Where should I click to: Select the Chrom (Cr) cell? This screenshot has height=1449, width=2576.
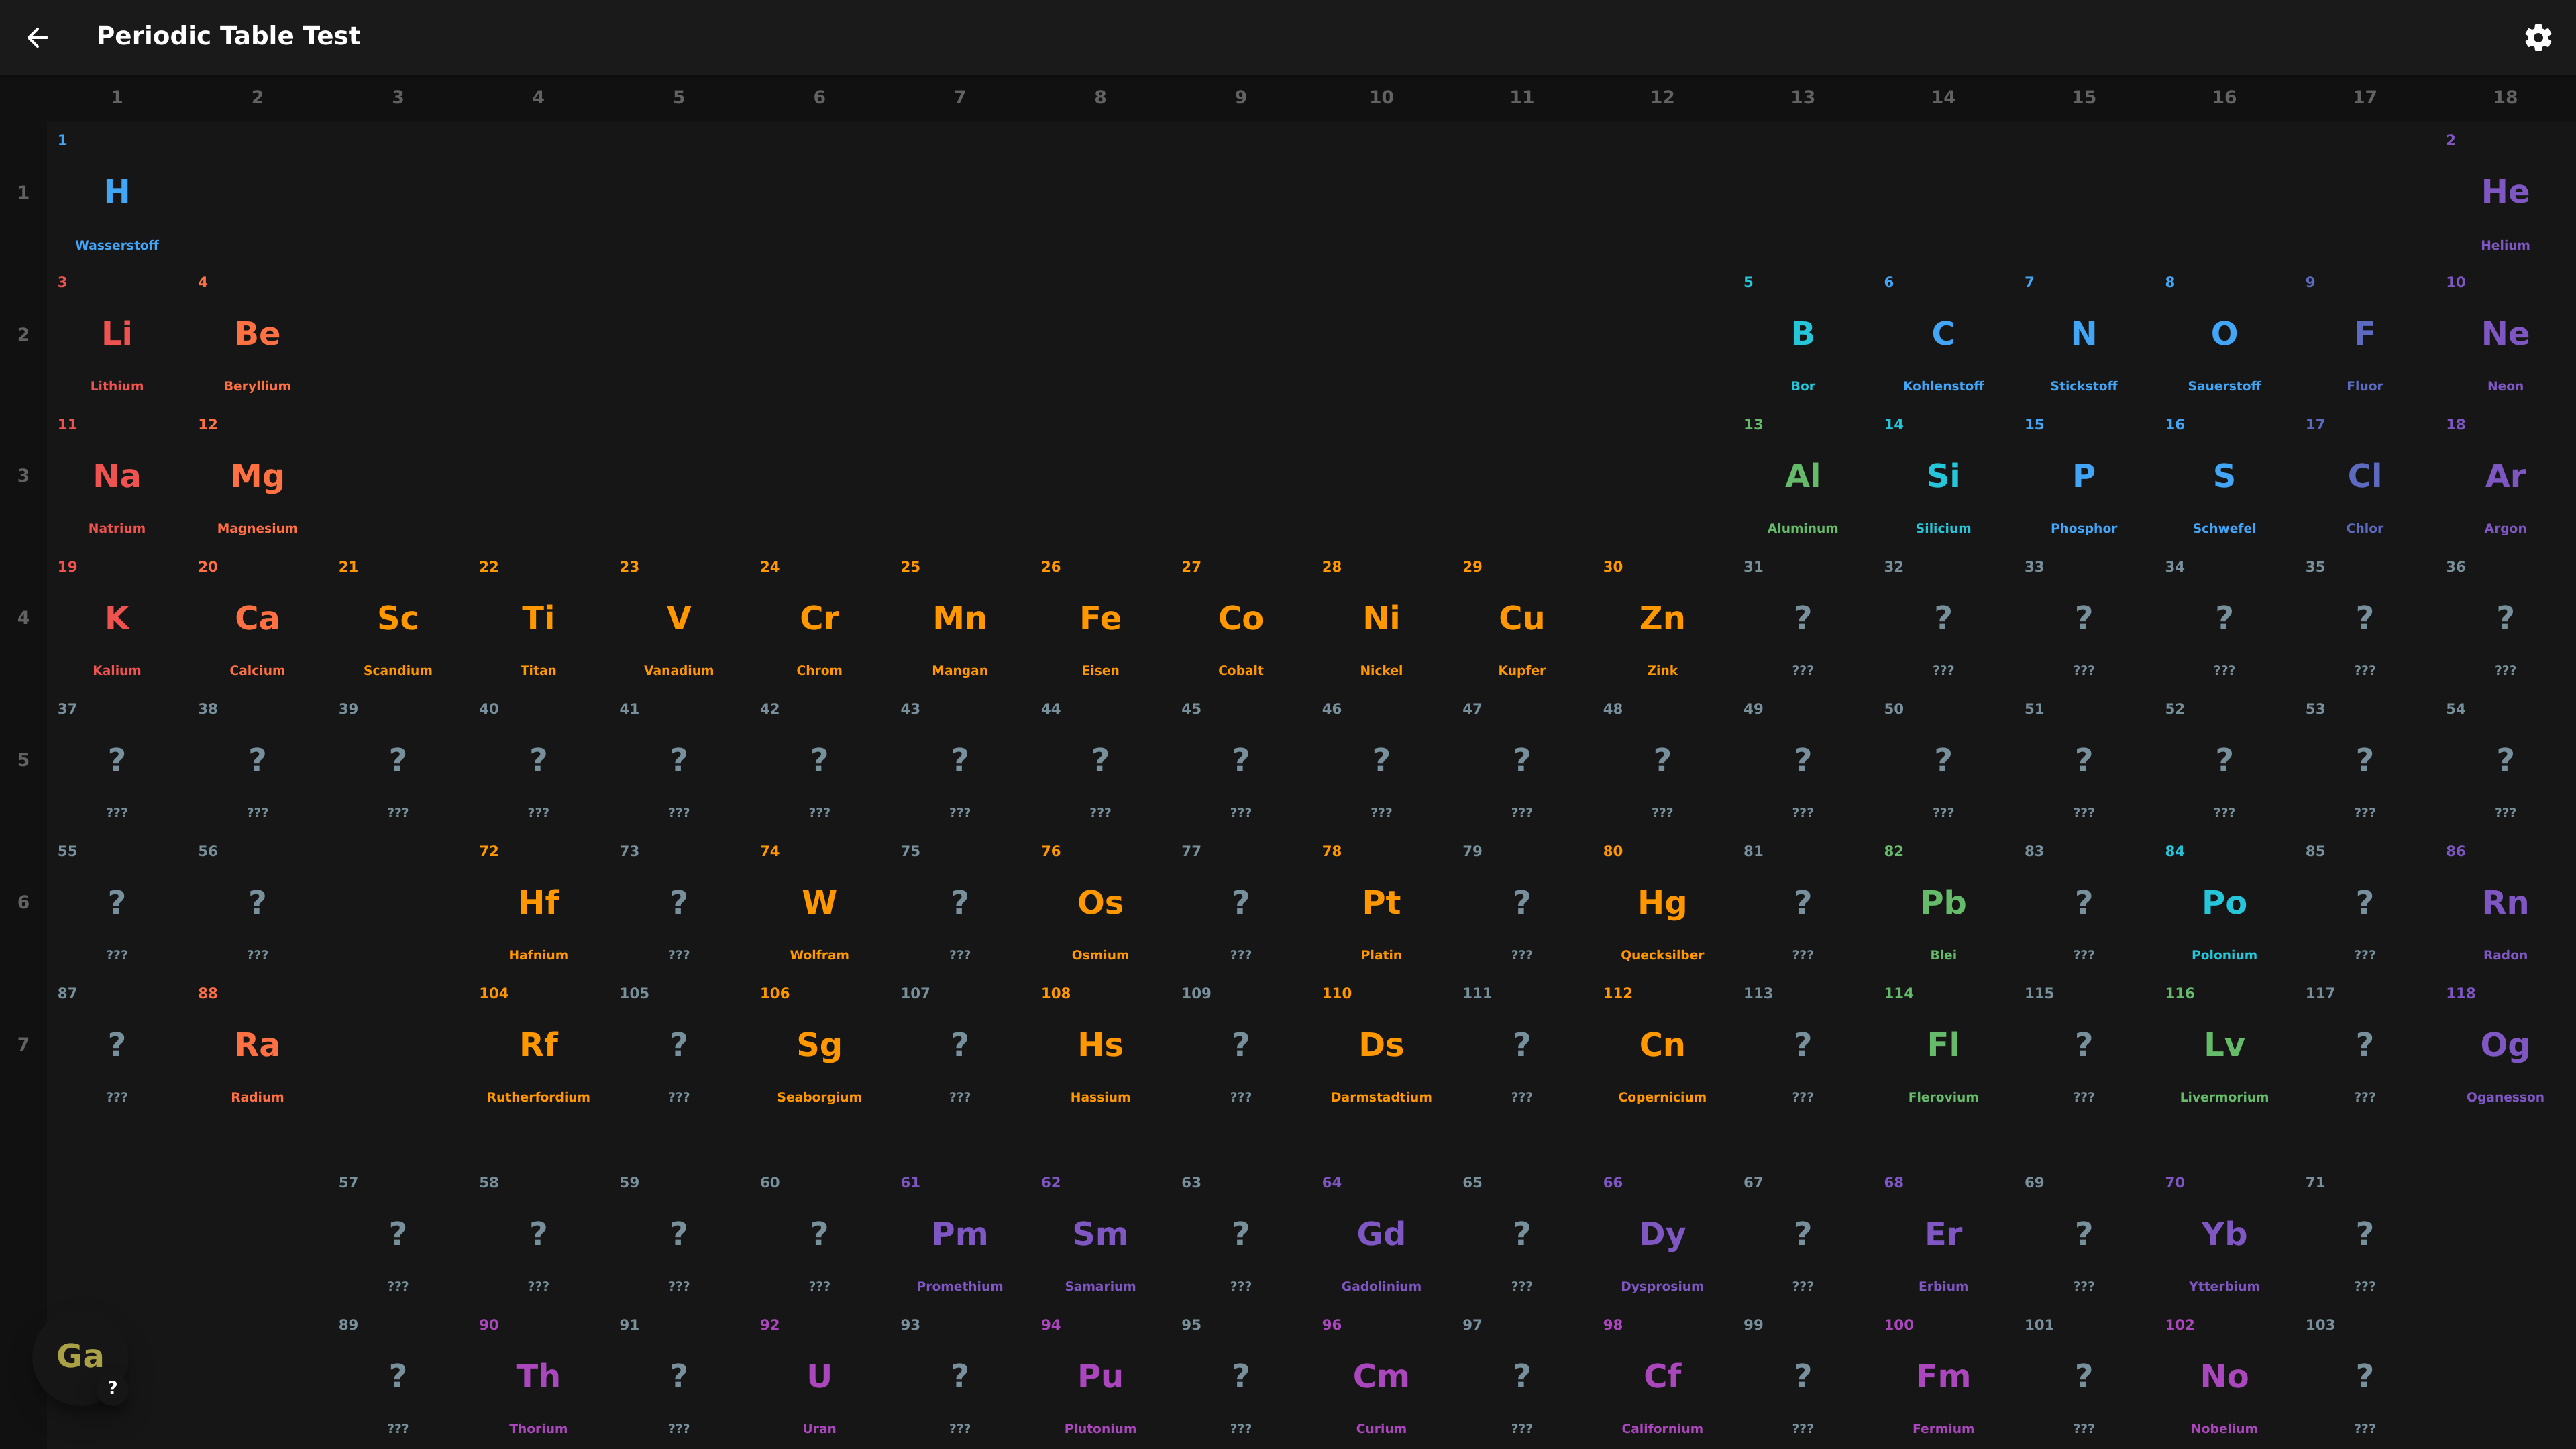[819, 619]
